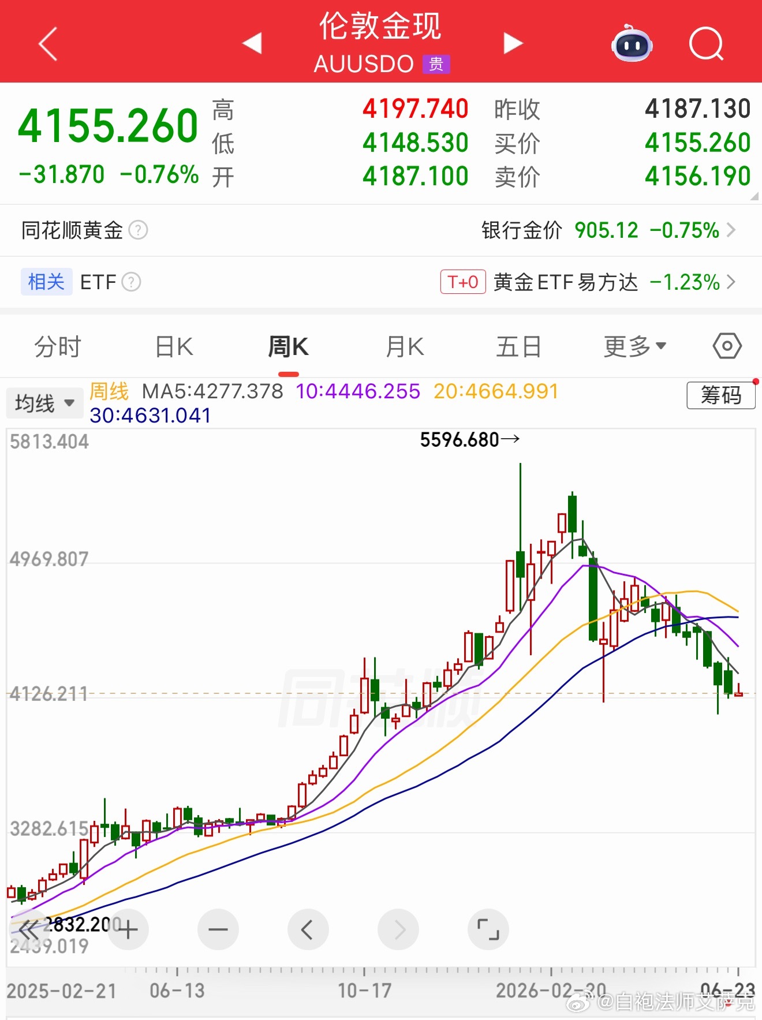
Task: Tap the 5813.404 price axis label
Action: [x=50, y=442]
